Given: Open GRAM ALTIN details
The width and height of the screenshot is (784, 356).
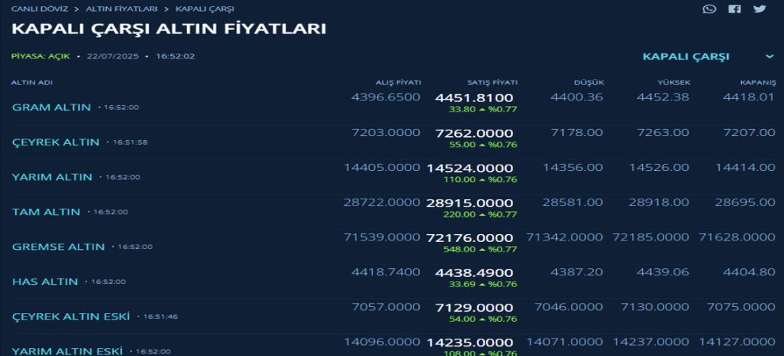Looking at the screenshot, I should [51, 108].
